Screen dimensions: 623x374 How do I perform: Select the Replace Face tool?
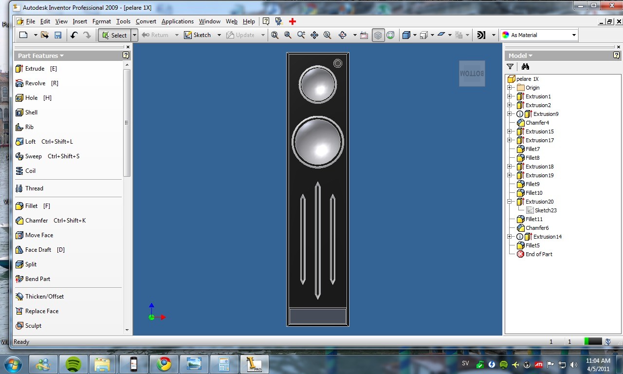(x=37, y=311)
